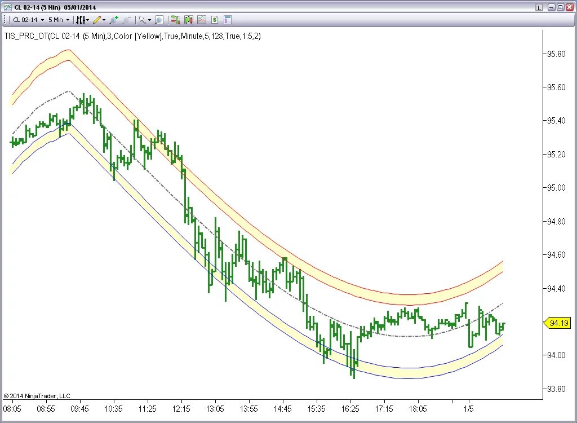Open the chart bar style menu
The image size is (577, 423).
pos(82,20)
